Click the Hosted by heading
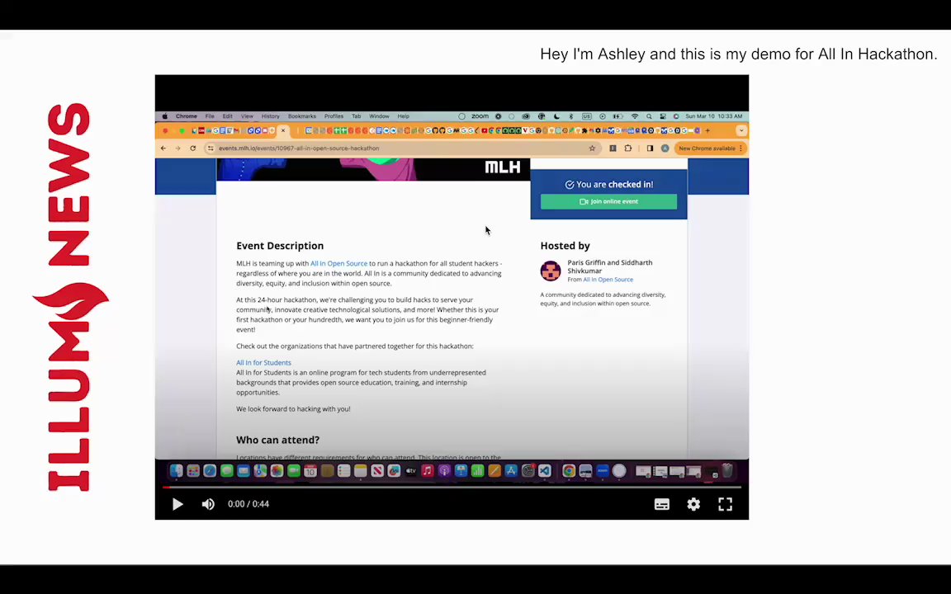Image resolution: width=951 pixels, height=594 pixels. click(x=565, y=246)
